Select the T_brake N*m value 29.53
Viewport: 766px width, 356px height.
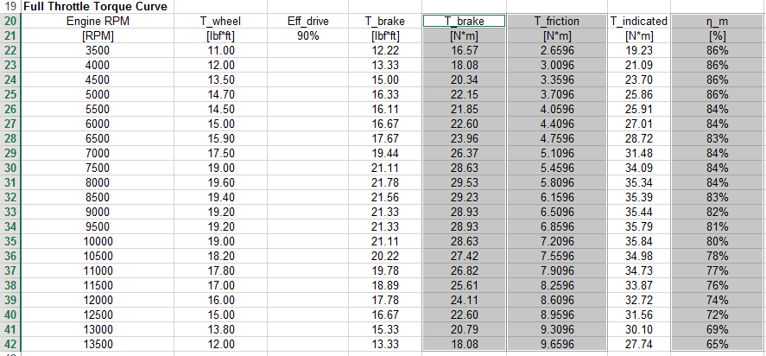[464, 182]
